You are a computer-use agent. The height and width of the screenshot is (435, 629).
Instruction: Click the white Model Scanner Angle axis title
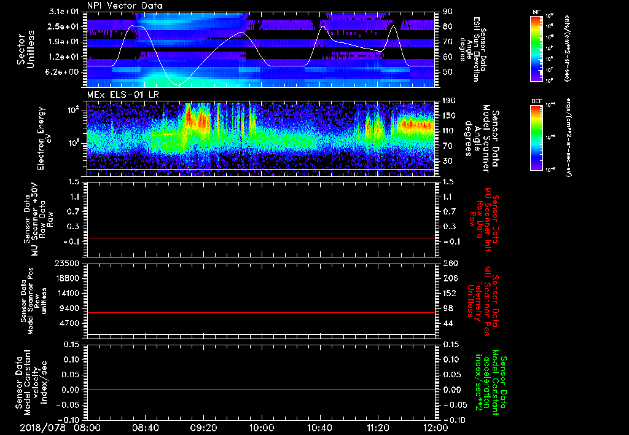482,139
